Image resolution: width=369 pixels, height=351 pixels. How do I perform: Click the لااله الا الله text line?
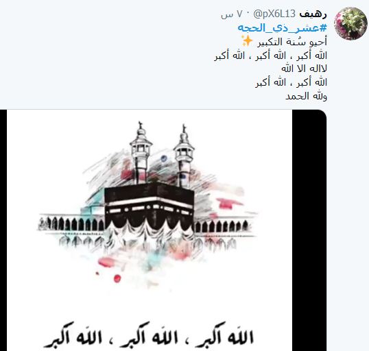point(304,69)
